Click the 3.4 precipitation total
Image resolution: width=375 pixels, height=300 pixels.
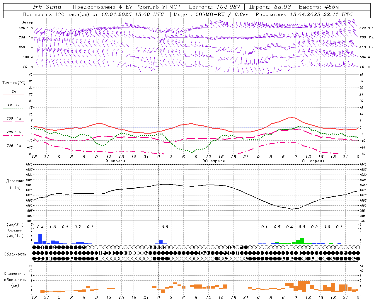pos(40,227)
